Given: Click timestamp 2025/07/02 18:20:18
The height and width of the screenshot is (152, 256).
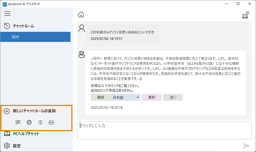Looking at the screenshot, I should [x=107, y=107].
